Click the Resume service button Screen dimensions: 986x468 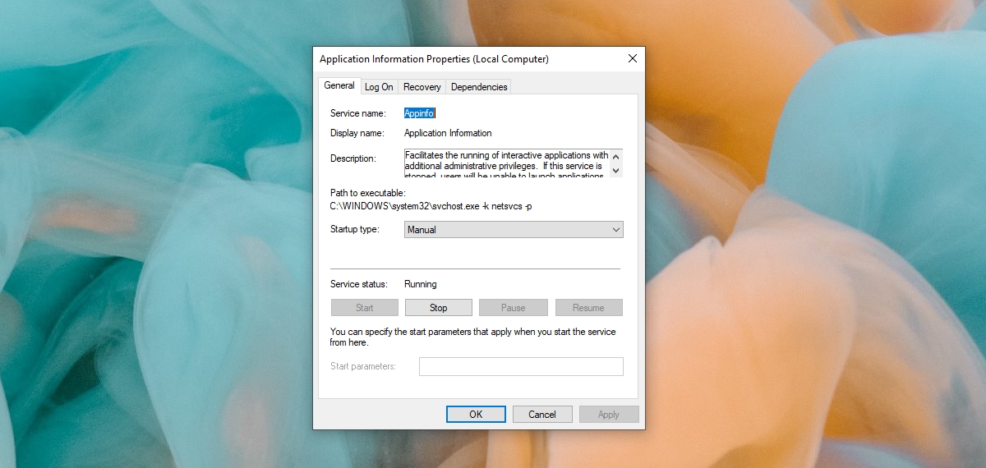click(x=588, y=308)
